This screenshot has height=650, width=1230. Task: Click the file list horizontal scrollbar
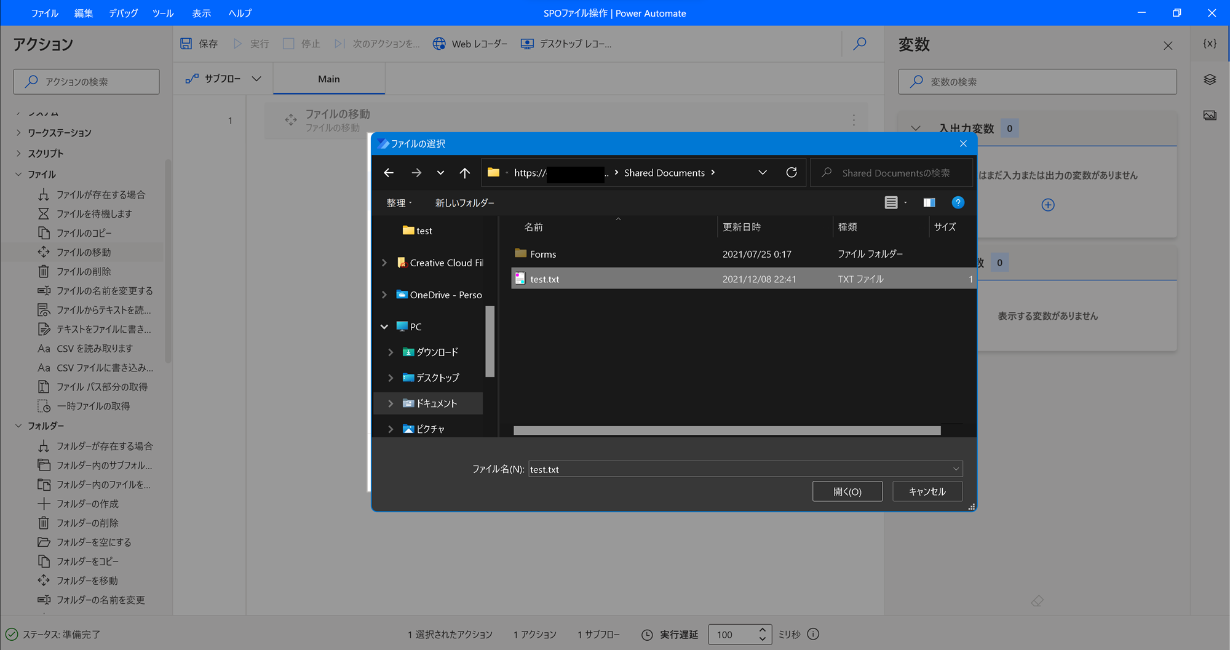pyautogui.click(x=727, y=430)
